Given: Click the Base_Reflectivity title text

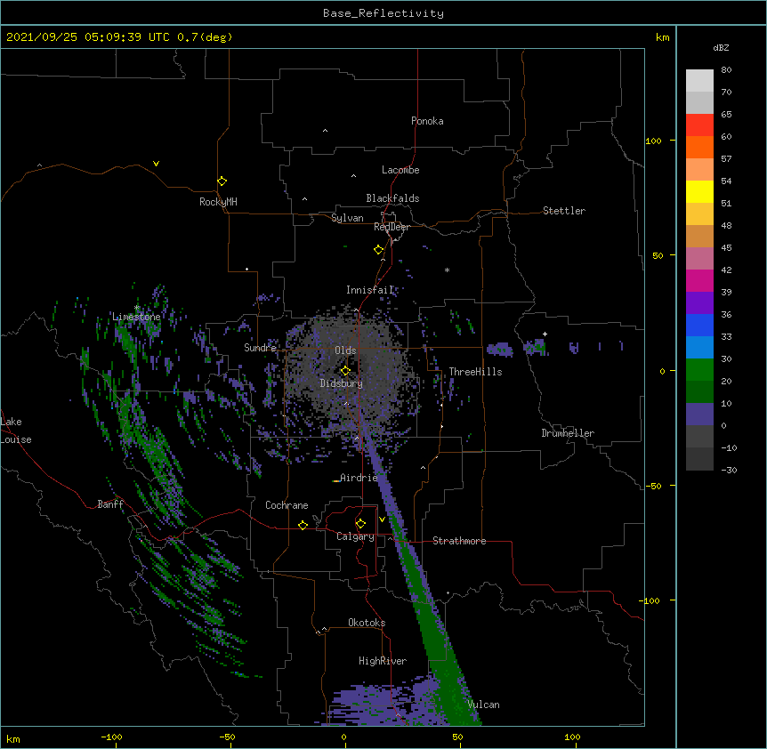Looking at the screenshot, I should [383, 13].
